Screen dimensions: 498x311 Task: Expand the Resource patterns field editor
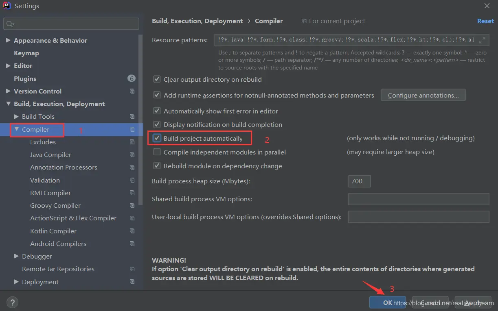[x=482, y=40]
